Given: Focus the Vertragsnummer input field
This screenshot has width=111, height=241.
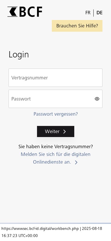Looking at the screenshot, I should (x=55, y=78).
